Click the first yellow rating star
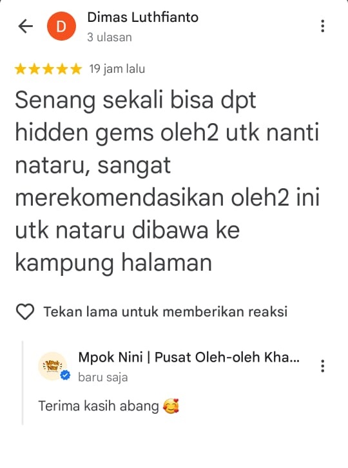The height and width of the screenshot is (468, 348). 21,69
